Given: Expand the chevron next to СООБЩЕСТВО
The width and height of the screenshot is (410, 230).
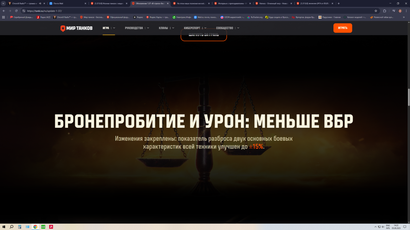Looking at the screenshot, I should point(238,28).
